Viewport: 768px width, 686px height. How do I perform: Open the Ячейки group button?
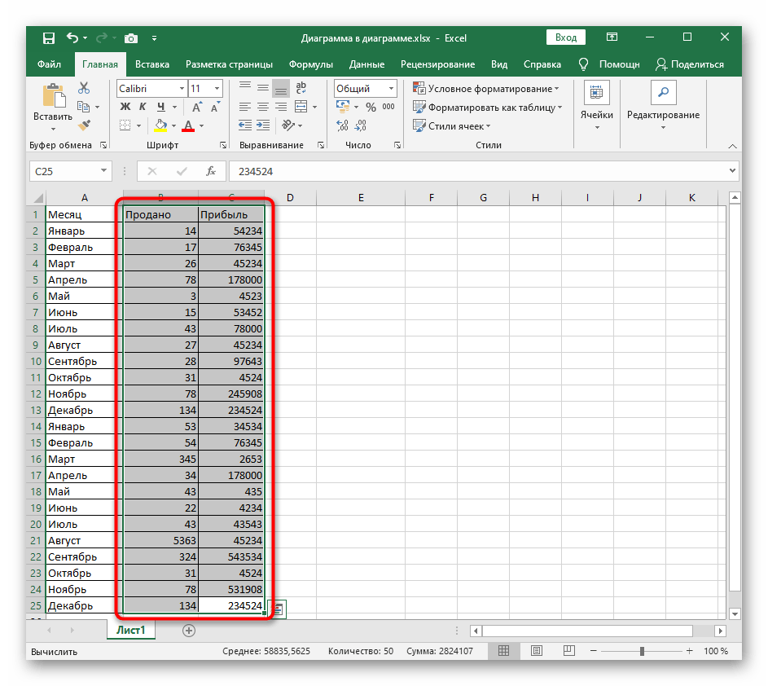(x=597, y=107)
